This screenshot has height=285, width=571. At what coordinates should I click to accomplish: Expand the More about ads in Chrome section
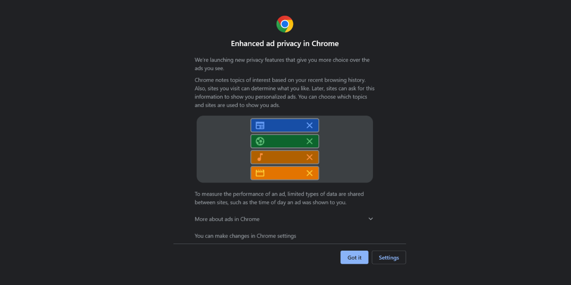tap(227, 219)
